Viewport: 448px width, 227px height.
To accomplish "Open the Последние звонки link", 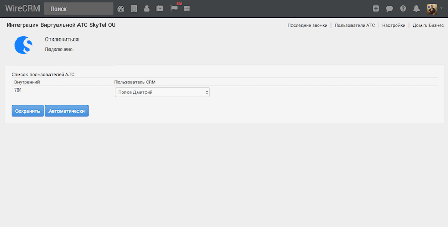I will tap(307, 25).
